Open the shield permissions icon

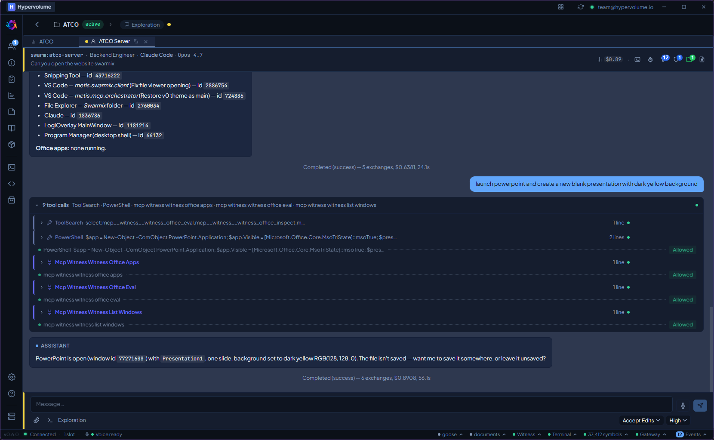click(x=677, y=59)
